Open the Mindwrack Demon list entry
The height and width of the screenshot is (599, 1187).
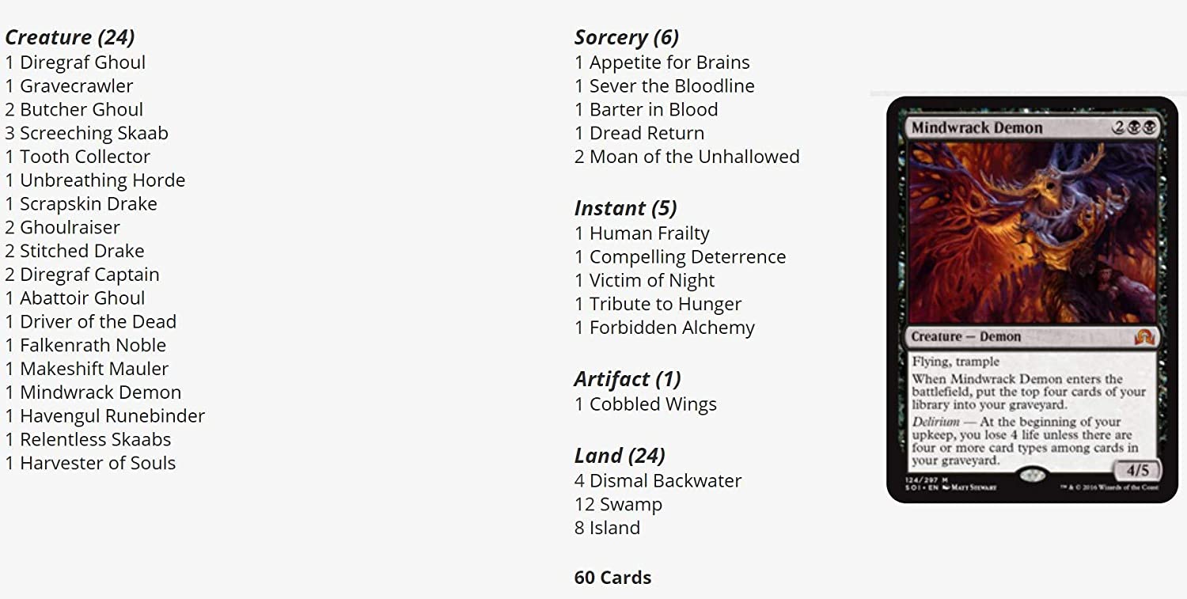click(100, 392)
